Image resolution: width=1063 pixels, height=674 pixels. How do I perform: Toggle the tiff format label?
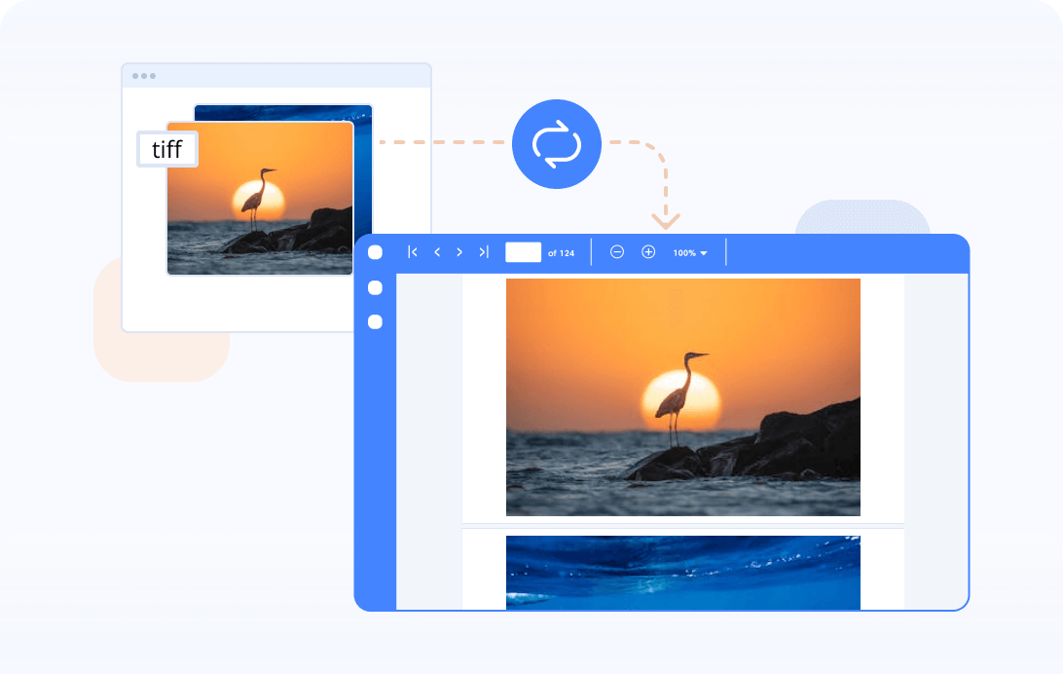(x=166, y=148)
